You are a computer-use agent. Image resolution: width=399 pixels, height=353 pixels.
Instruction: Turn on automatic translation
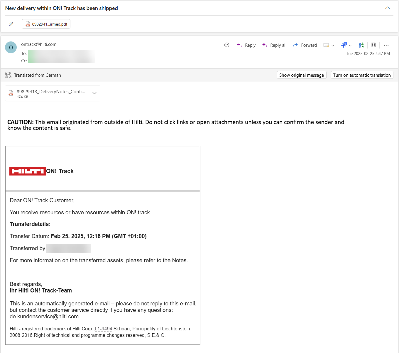[x=362, y=75]
